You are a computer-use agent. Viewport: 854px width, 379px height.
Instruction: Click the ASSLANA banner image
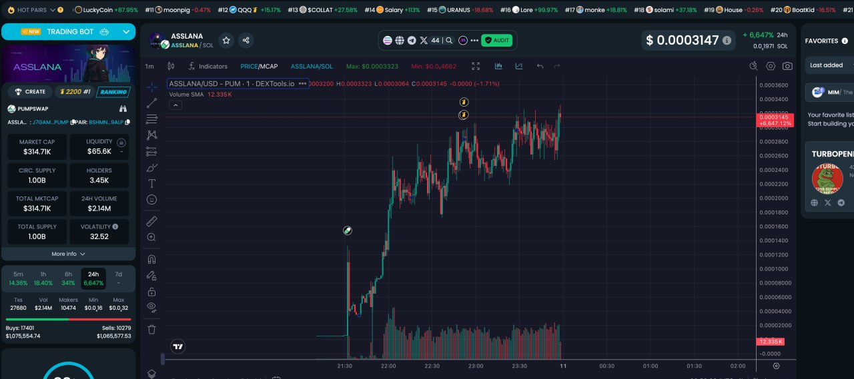coord(68,63)
